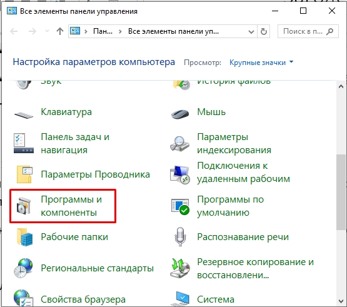This screenshot has width=347, height=307.
Task: Open Распознавание речи link
Action: [x=243, y=237]
